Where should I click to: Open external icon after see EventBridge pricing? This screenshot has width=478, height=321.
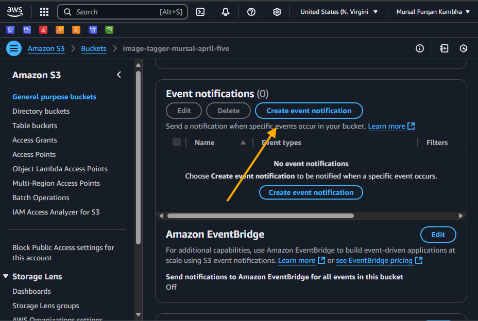419,260
